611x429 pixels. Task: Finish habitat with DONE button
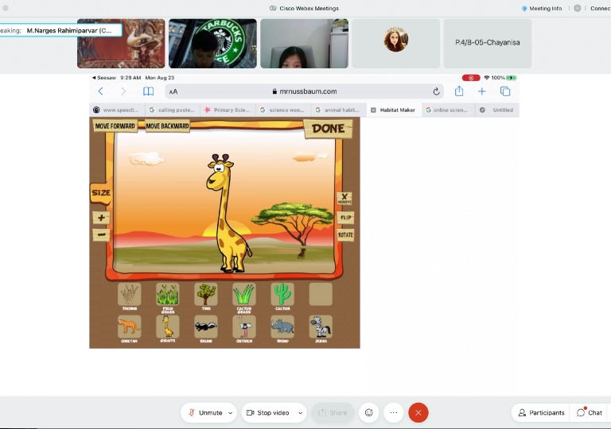coord(328,129)
